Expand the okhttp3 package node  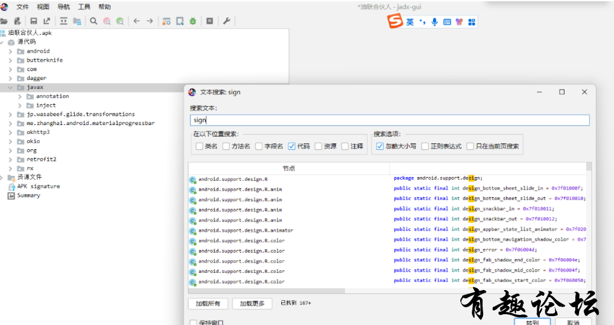(11, 133)
